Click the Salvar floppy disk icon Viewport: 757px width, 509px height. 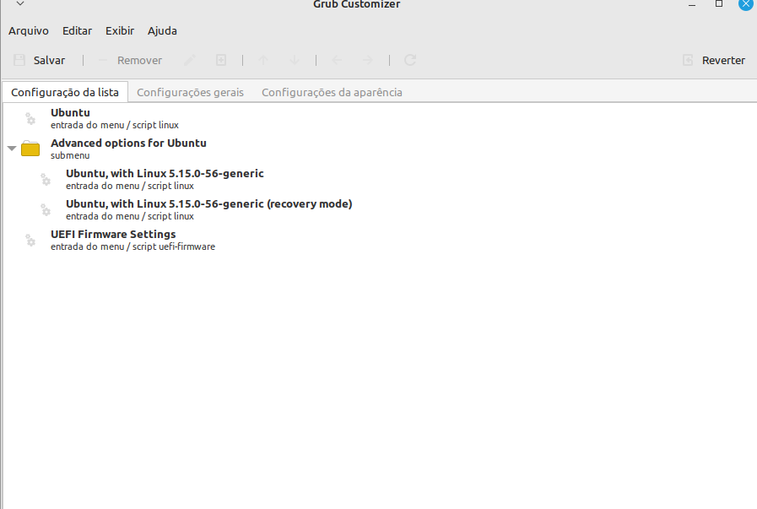click(19, 61)
